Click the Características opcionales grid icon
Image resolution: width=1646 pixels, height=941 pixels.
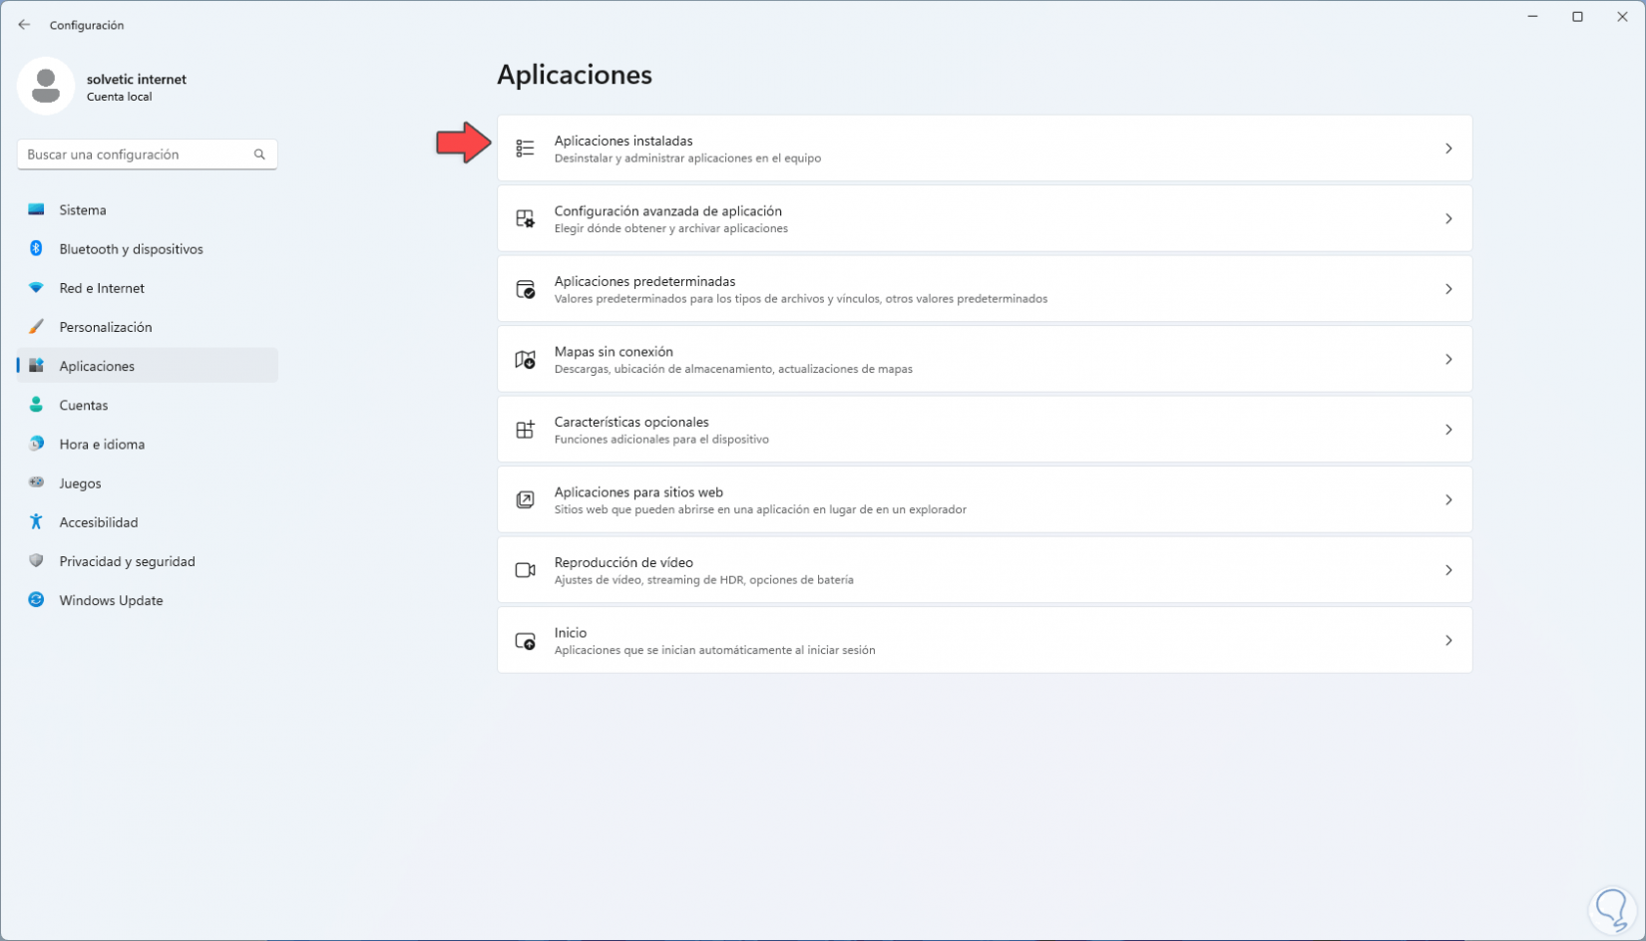(525, 430)
